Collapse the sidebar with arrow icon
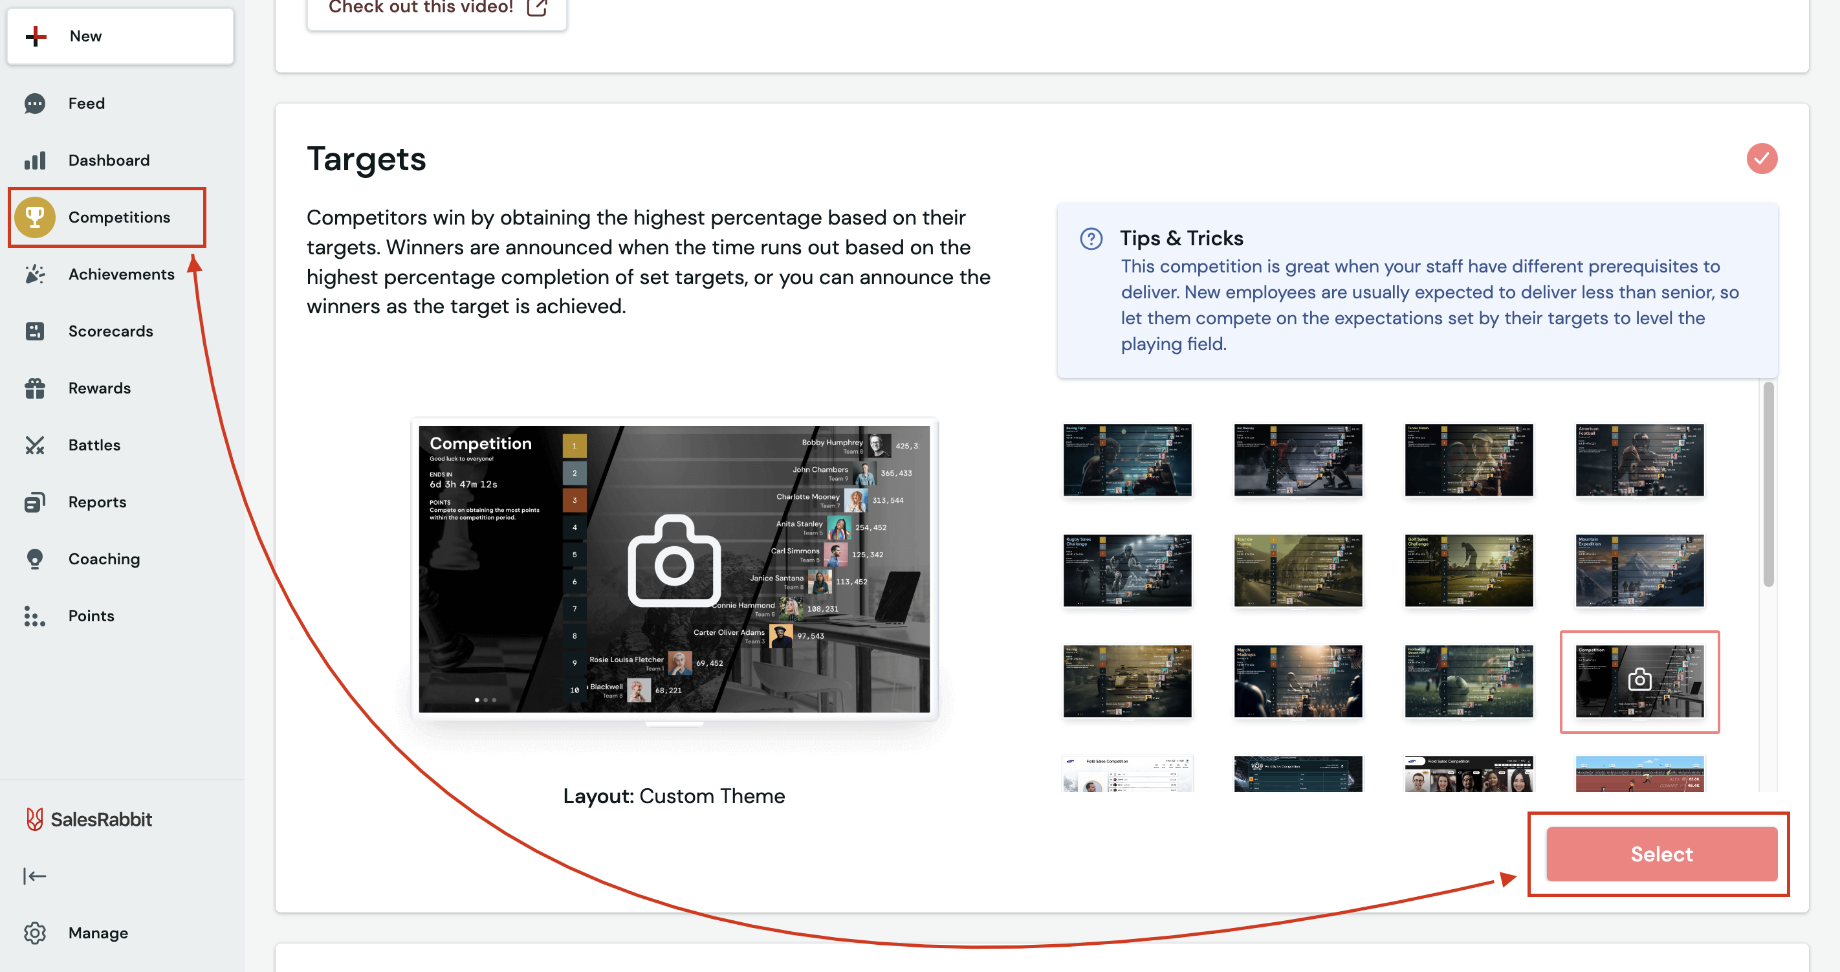Image resolution: width=1840 pixels, height=972 pixels. (34, 876)
